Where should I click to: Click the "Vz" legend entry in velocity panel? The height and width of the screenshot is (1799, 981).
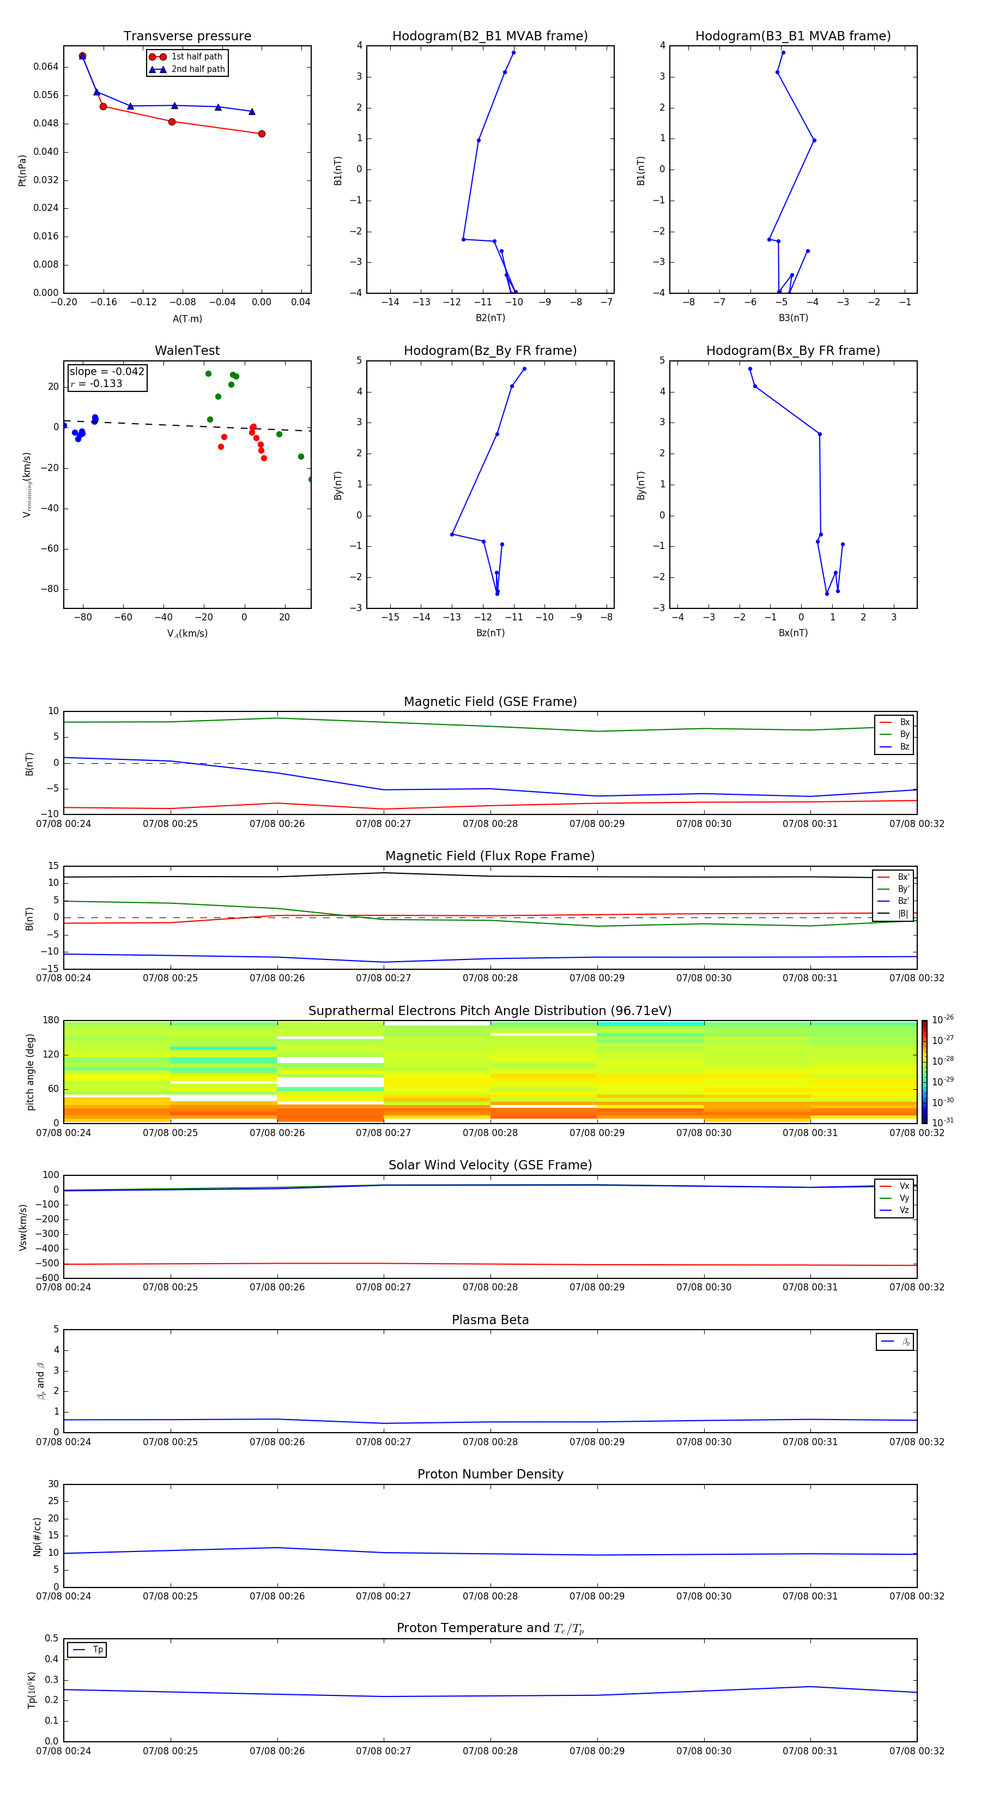[894, 1210]
